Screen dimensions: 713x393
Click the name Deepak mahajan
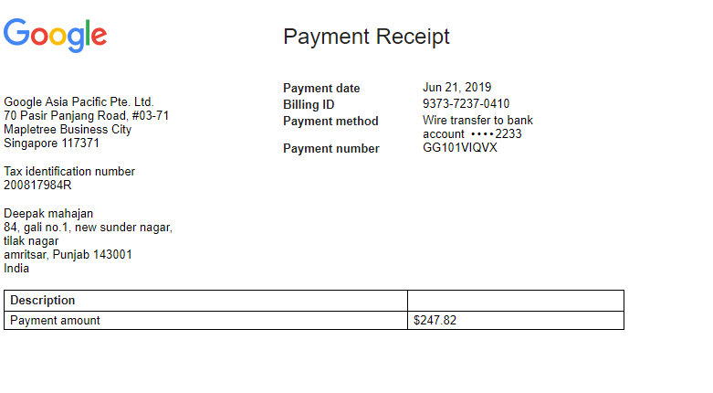pos(48,214)
